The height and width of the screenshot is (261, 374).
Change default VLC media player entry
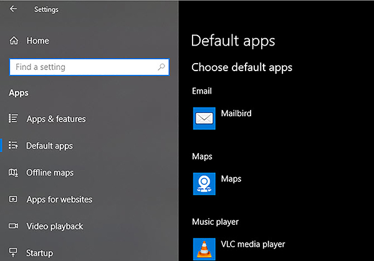pos(253,244)
